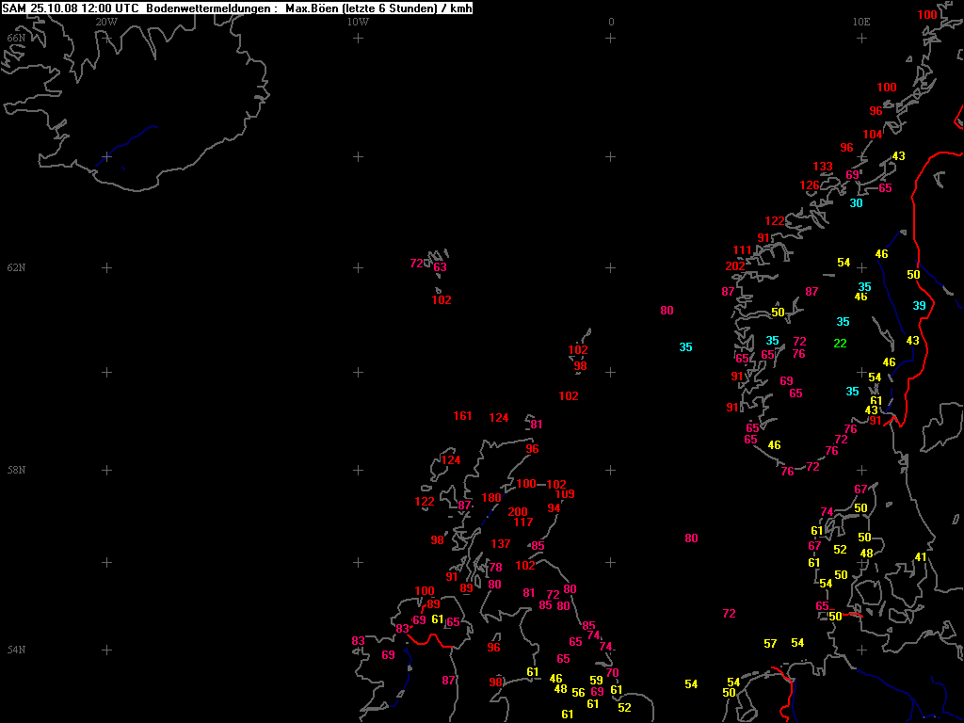Select the 161 gust reading northwest of Scotland
Image resolution: width=964 pixels, height=723 pixels.
(x=462, y=416)
